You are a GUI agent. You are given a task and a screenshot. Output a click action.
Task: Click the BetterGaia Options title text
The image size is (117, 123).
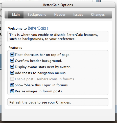pyautogui.click(x=58, y=5)
